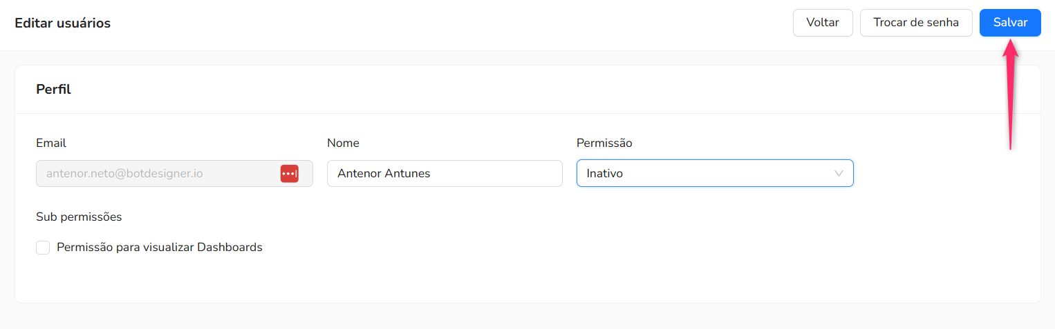Click the Nome field label
Viewport: 1055px width, 329px height.
click(343, 143)
